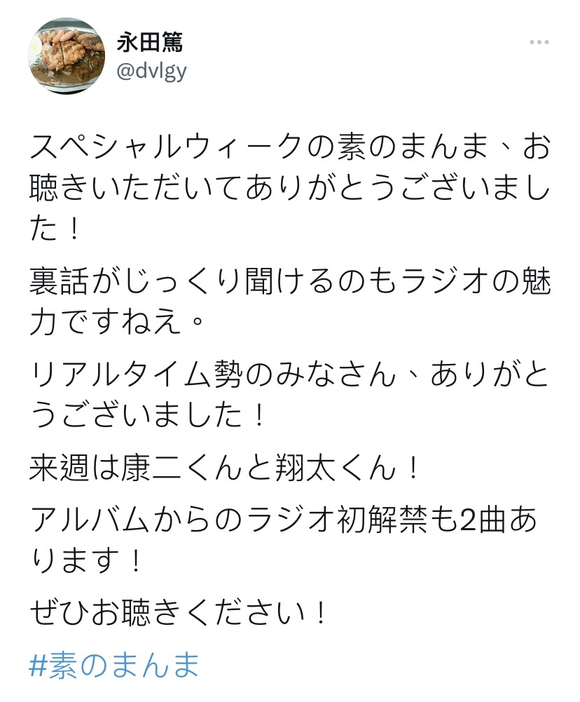The width and height of the screenshot is (580, 702).
Task: Click the phrase ラジオ初解禁
Action: (335, 521)
